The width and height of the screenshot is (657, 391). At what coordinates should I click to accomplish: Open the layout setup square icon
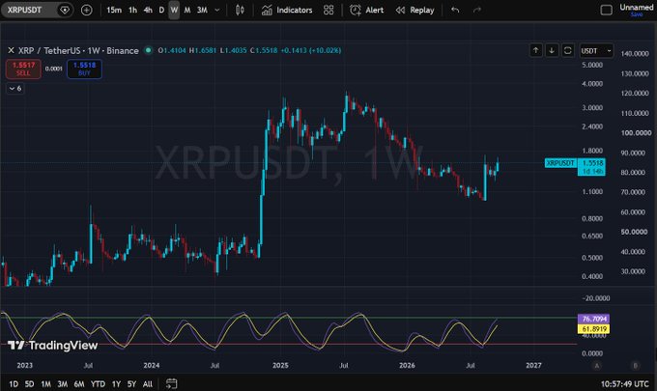coord(606,10)
